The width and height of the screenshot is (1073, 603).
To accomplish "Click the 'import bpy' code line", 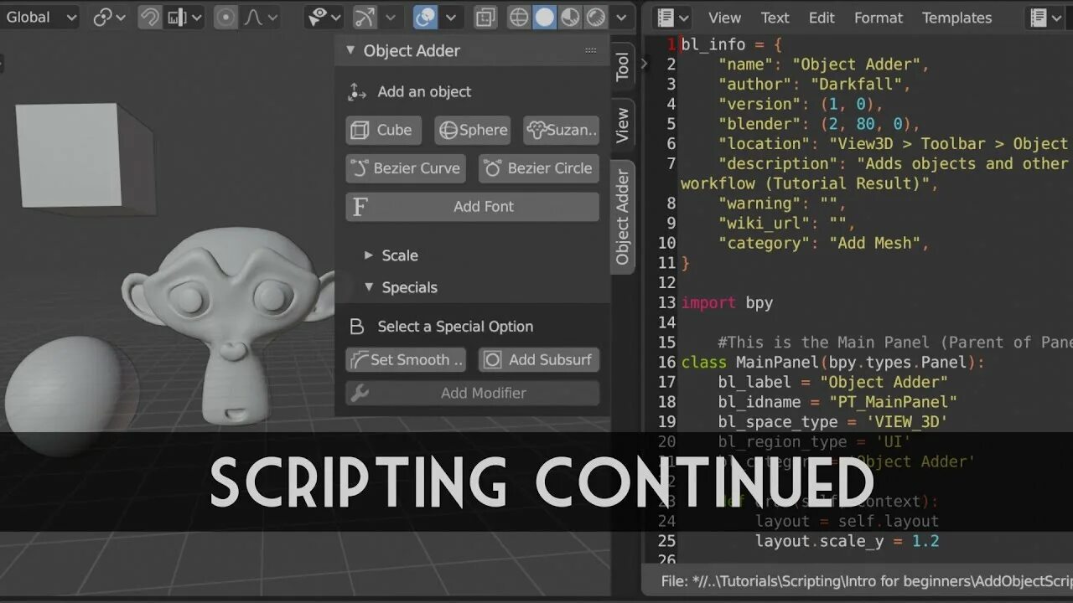I will pyautogui.click(x=727, y=303).
